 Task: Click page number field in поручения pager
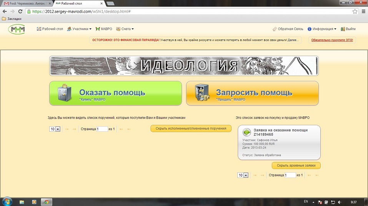point(102,129)
